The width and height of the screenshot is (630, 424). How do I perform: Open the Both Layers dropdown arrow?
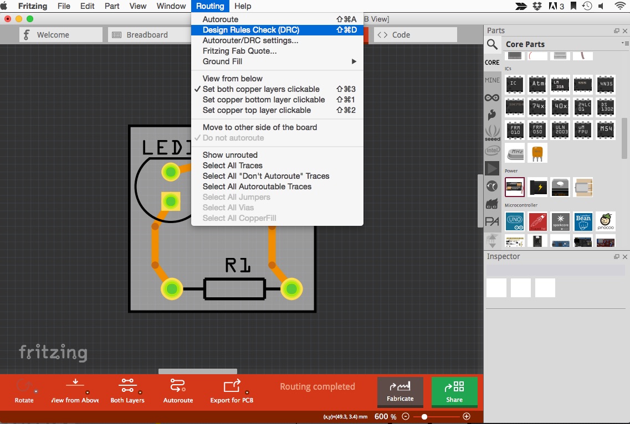[x=140, y=392]
